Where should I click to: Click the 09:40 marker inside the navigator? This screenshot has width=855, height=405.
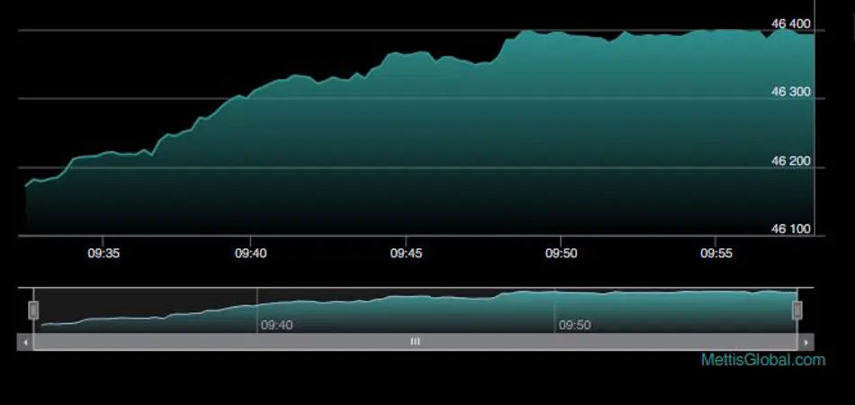tap(275, 325)
